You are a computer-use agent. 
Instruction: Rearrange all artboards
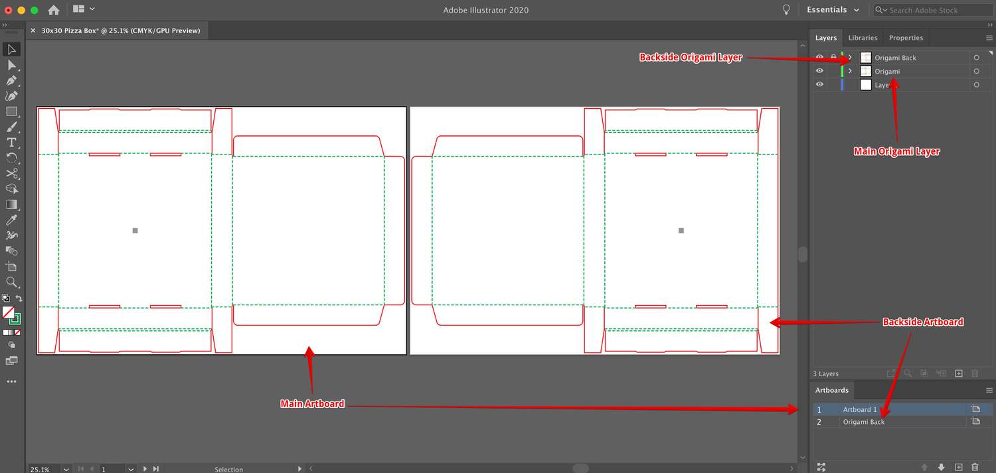tap(821, 467)
